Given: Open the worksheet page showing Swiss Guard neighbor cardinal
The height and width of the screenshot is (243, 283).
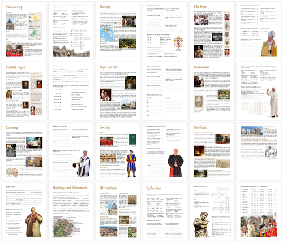Looking at the screenshot, I should tap(165, 151).
